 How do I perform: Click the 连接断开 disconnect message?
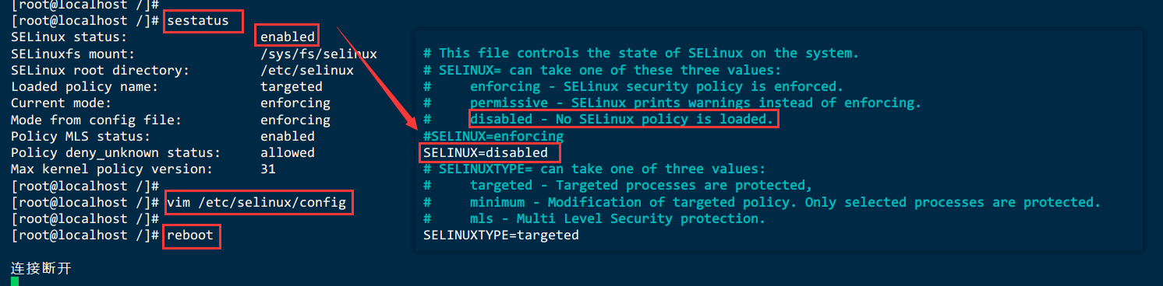pos(41,268)
